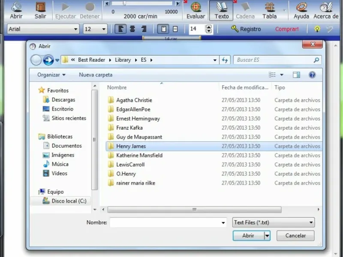The height and width of the screenshot is (257, 343).
Task: Refresh the ES folder listing
Action: [x=225, y=60]
